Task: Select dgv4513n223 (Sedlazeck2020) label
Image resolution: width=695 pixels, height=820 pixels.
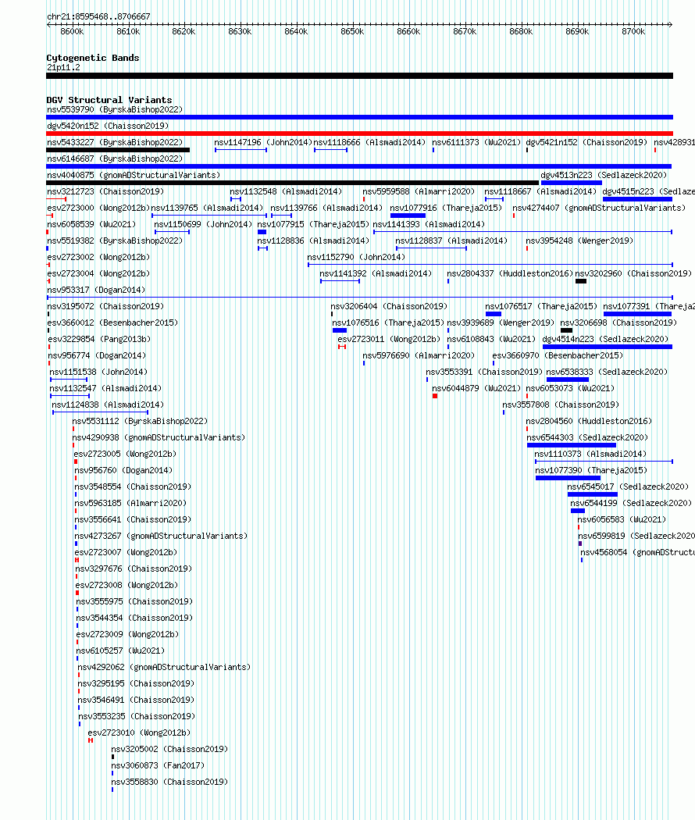Action: pos(604,175)
